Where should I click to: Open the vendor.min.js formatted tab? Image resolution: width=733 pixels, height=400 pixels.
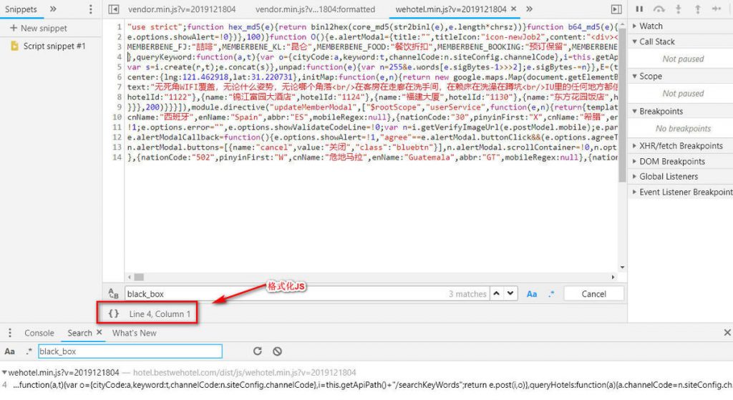[315, 9]
